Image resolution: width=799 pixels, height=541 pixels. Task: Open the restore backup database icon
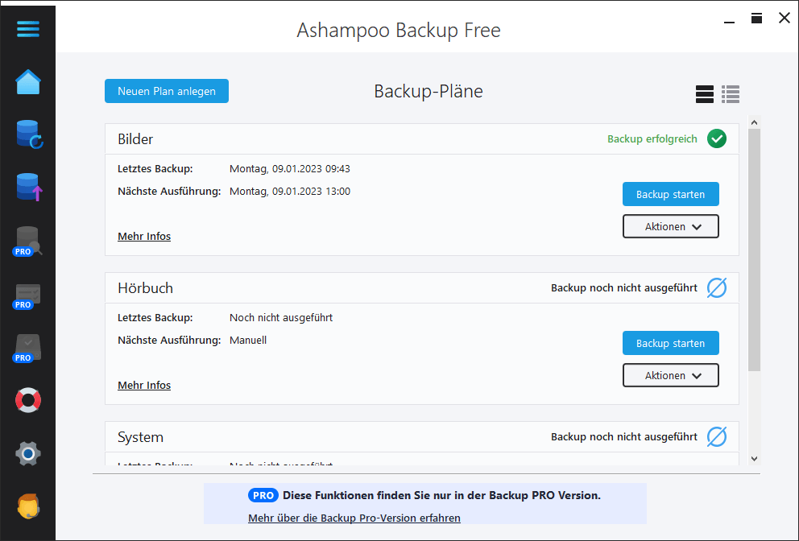point(28,134)
